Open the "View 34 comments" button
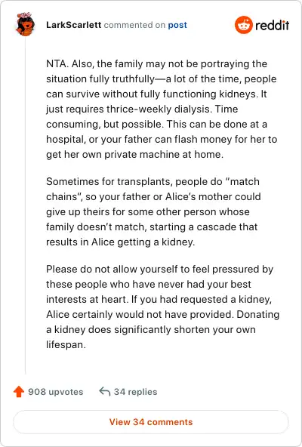 (x=151, y=422)
